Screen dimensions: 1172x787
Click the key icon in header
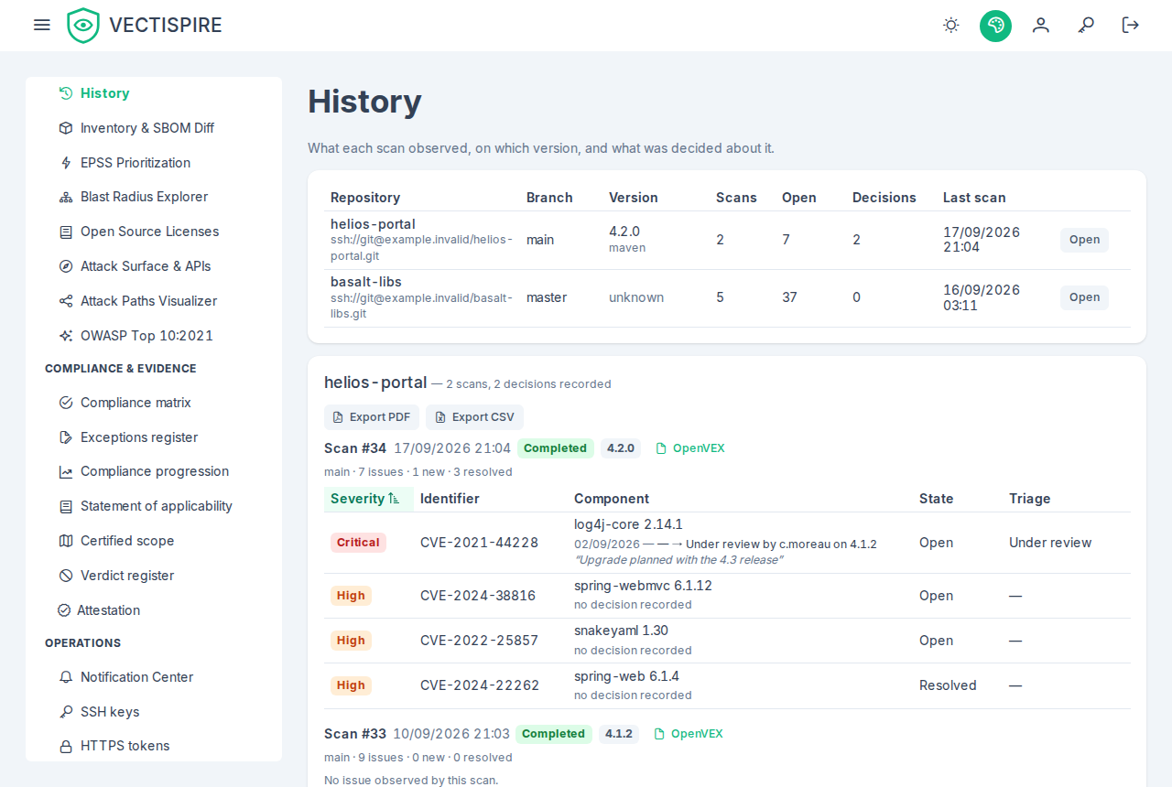(x=1086, y=25)
